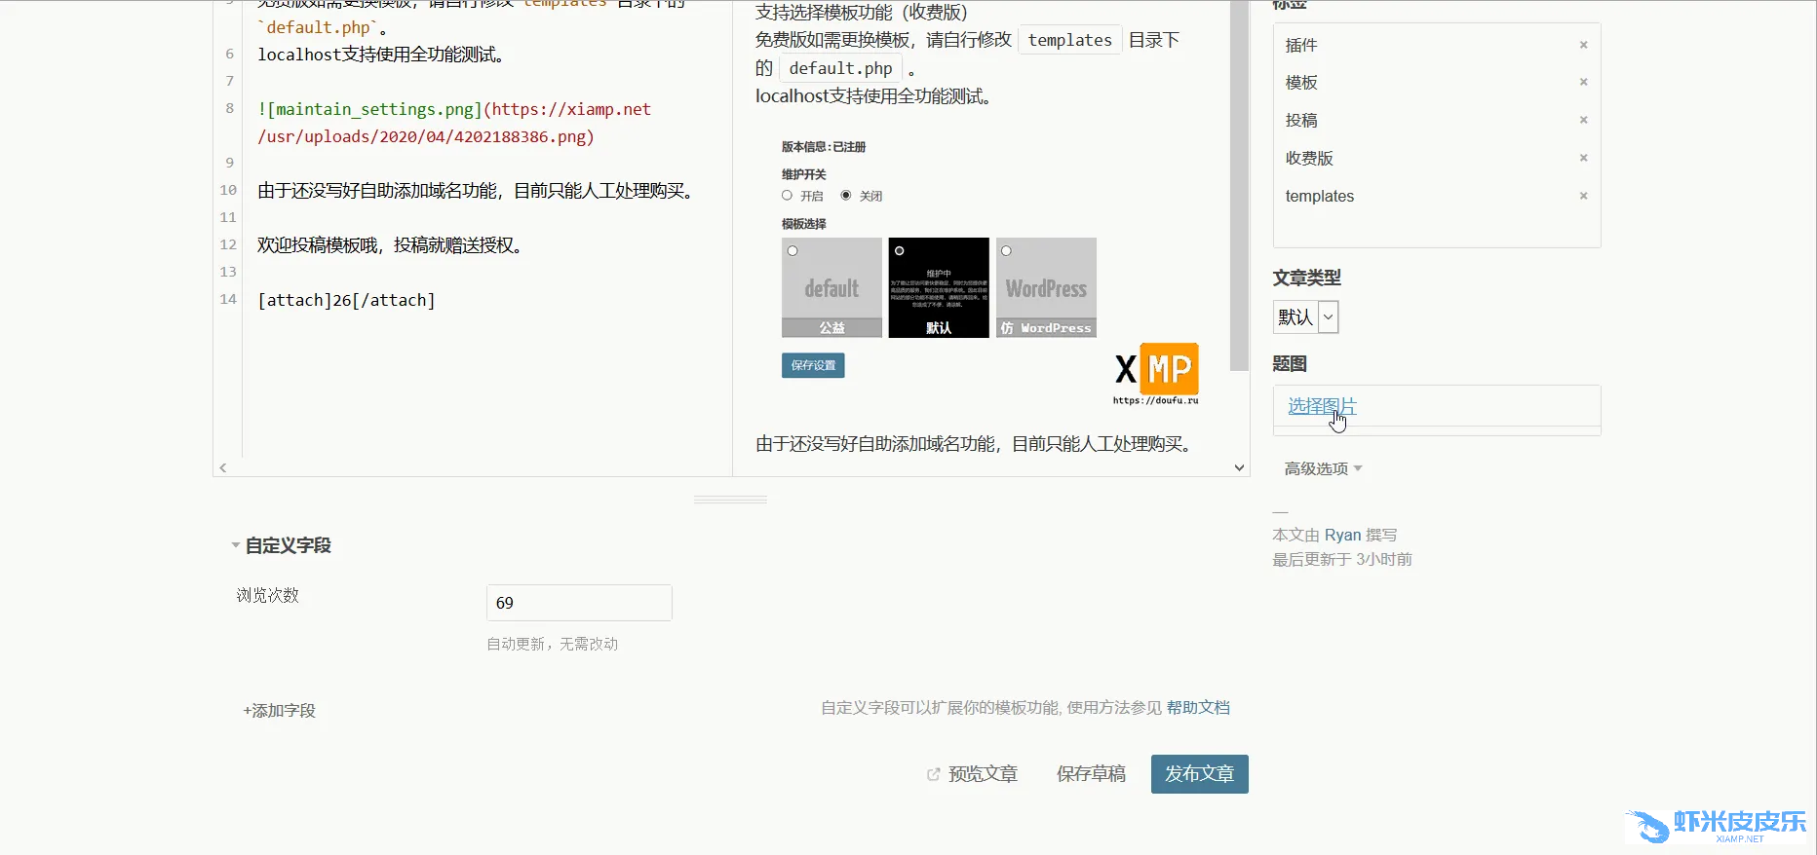This screenshot has height=855, width=1817.
Task: Remove the 收费版 tag
Action: tap(1583, 158)
